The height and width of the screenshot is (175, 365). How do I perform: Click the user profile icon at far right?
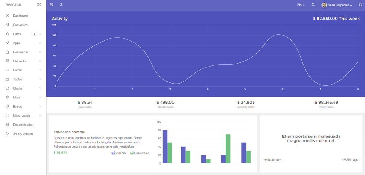tap(361, 5)
